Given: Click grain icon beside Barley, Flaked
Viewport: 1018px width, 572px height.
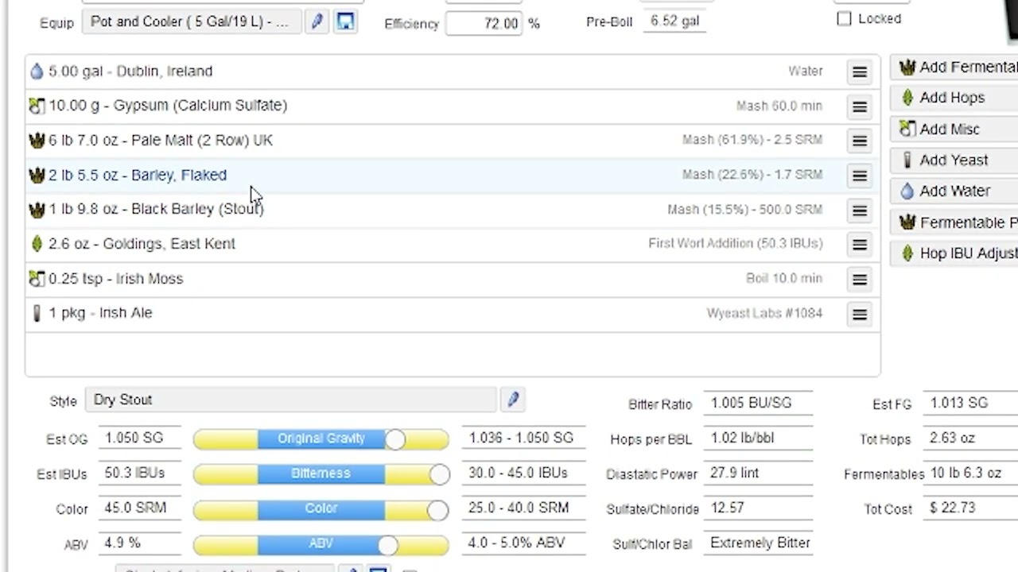Looking at the screenshot, I should (x=37, y=175).
